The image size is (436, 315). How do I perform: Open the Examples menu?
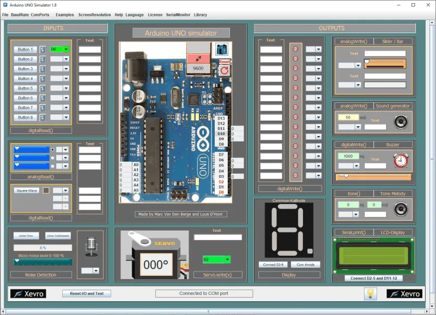click(x=64, y=15)
